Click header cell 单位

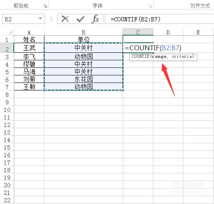pyautogui.click(x=83, y=39)
